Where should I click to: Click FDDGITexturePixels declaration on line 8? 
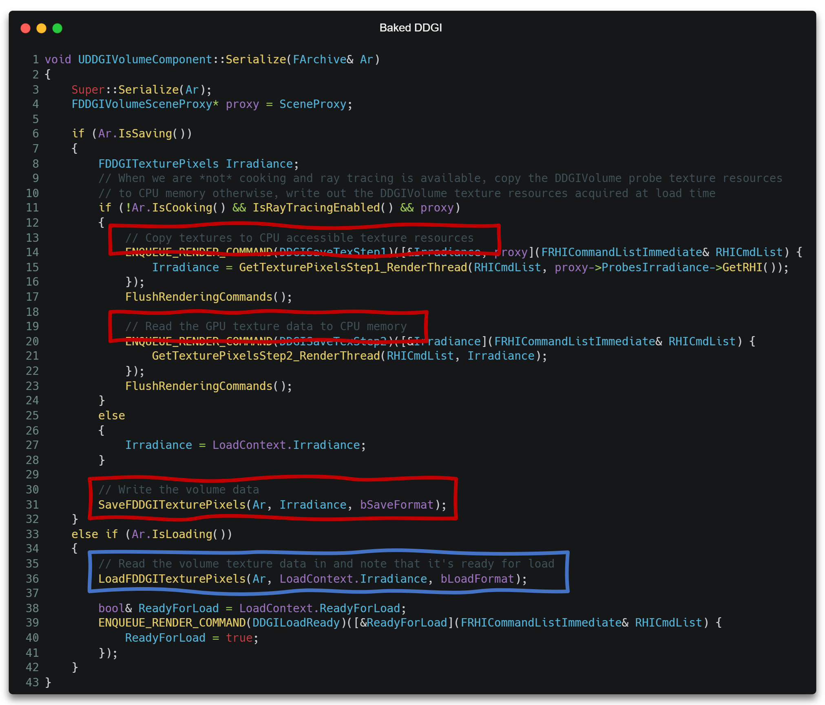coord(158,164)
